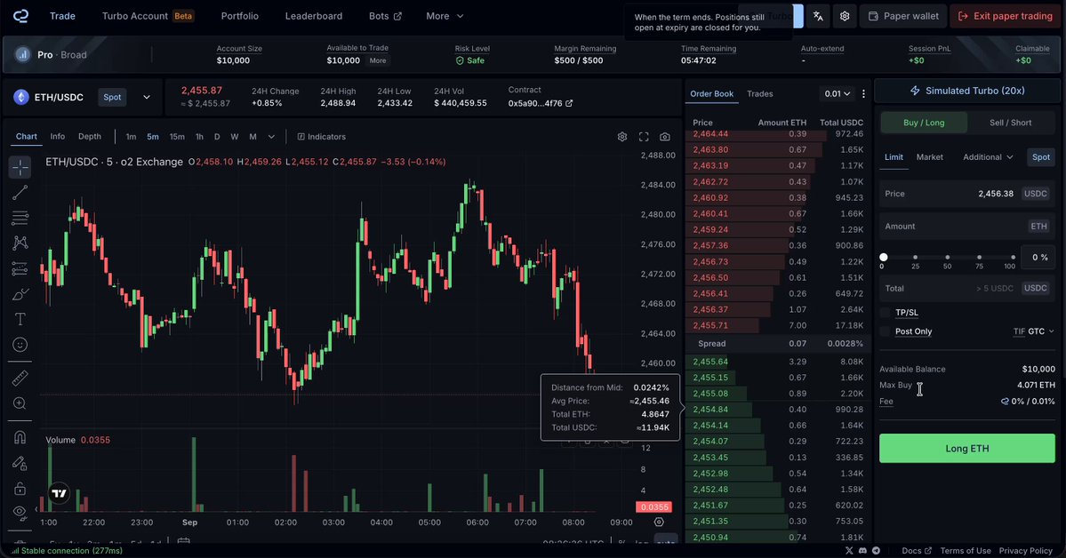Open the Fibonacci retracement tool
The height and width of the screenshot is (558, 1066).
pos(20,218)
